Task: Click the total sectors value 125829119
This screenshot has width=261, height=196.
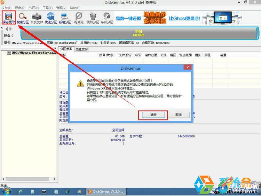Action: 118,140
